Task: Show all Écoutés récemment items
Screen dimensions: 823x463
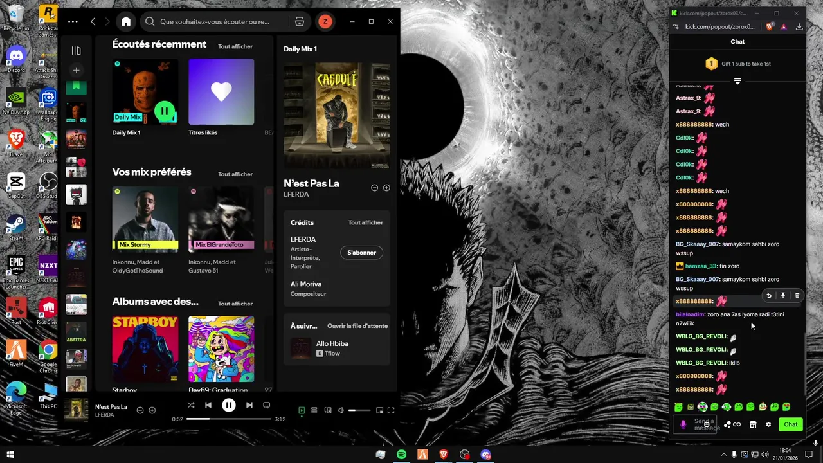Action: [x=235, y=46]
